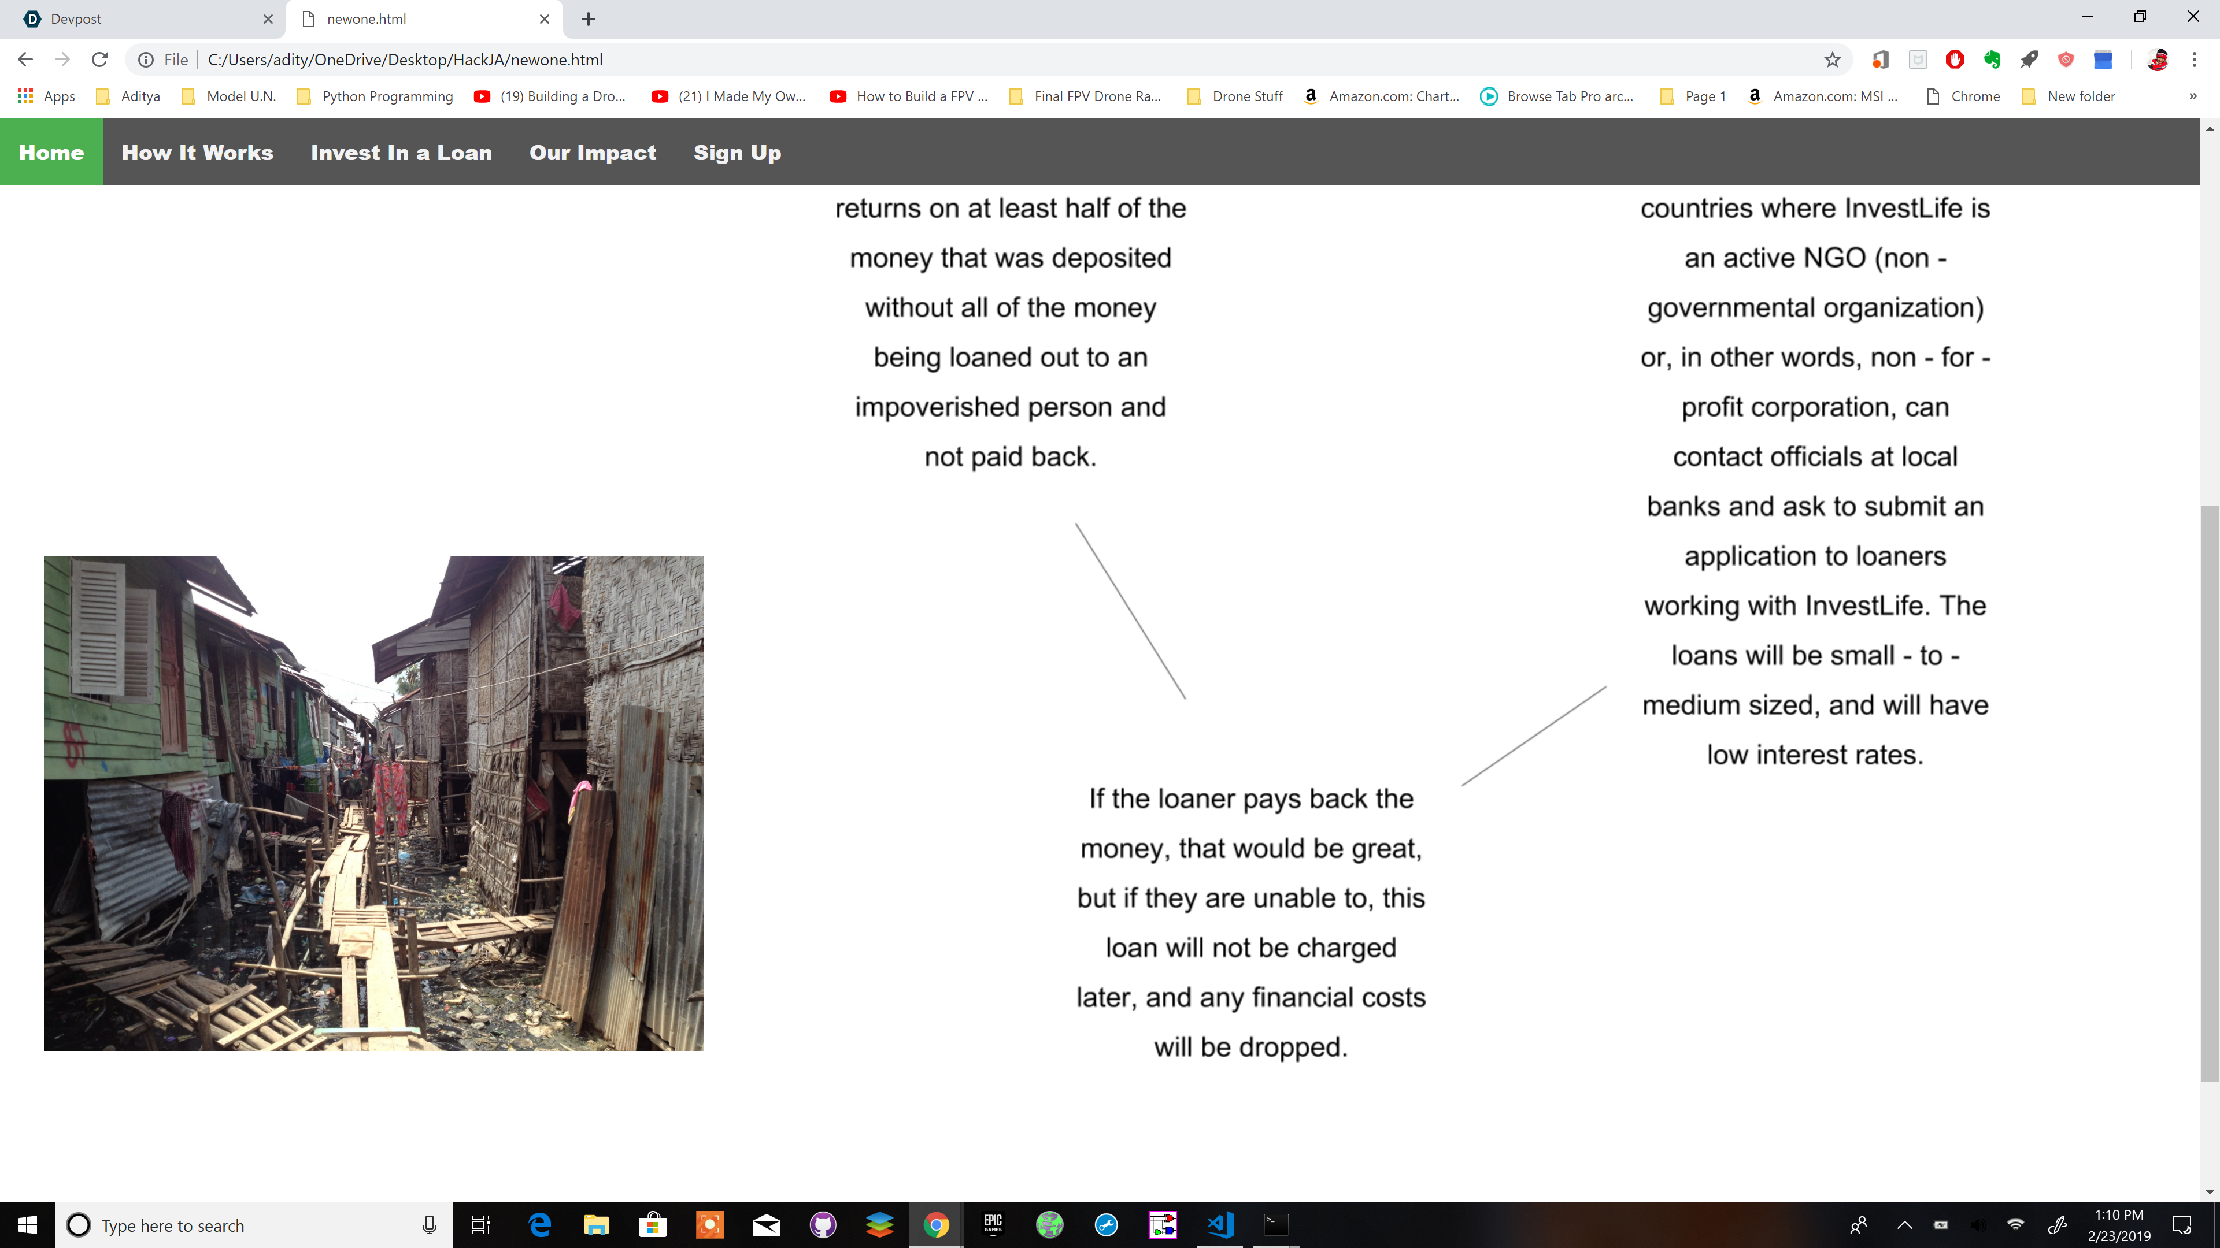
Task: Click the slum alley photograph
Action: point(373,803)
